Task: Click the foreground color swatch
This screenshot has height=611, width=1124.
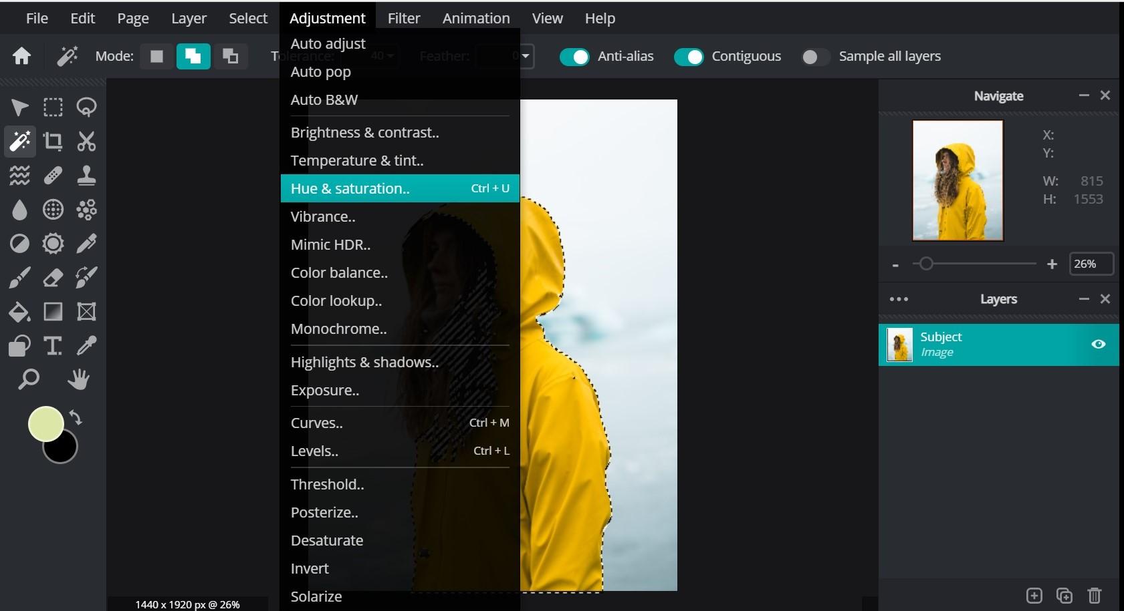Action: click(45, 424)
